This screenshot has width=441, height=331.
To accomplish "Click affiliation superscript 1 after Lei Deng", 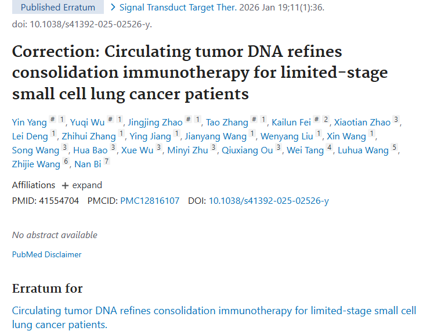I will [53, 134].
